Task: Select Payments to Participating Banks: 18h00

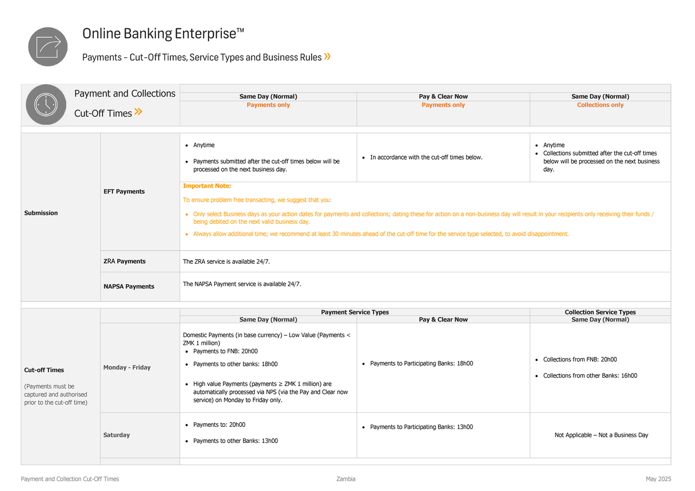Action: point(421,364)
